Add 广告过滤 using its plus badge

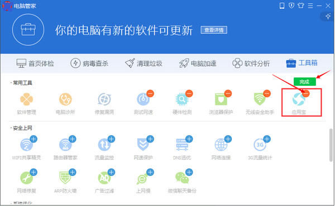[x=111, y=172]
